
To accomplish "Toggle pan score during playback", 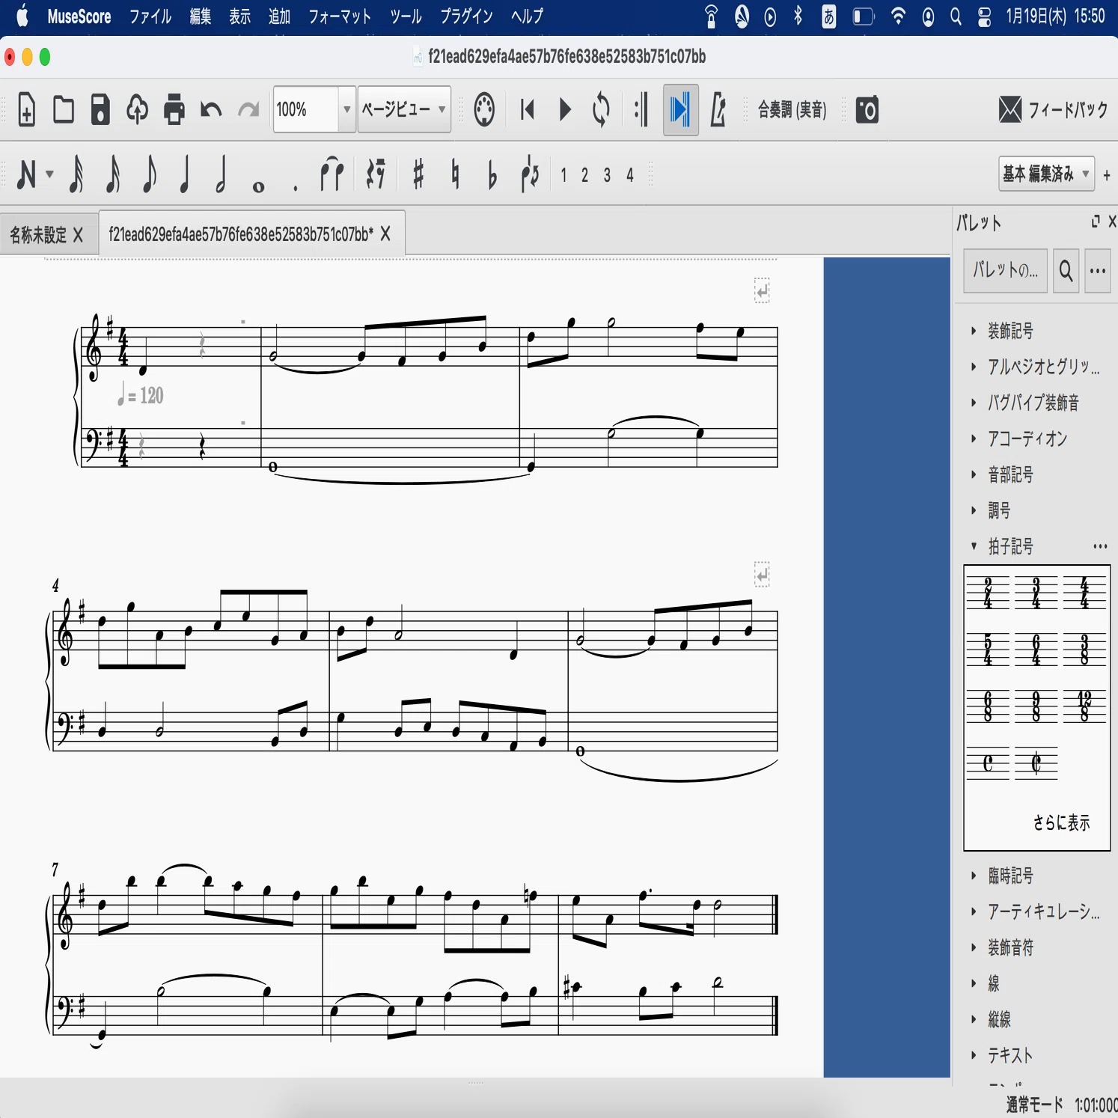I will click(x=680, y=110).
